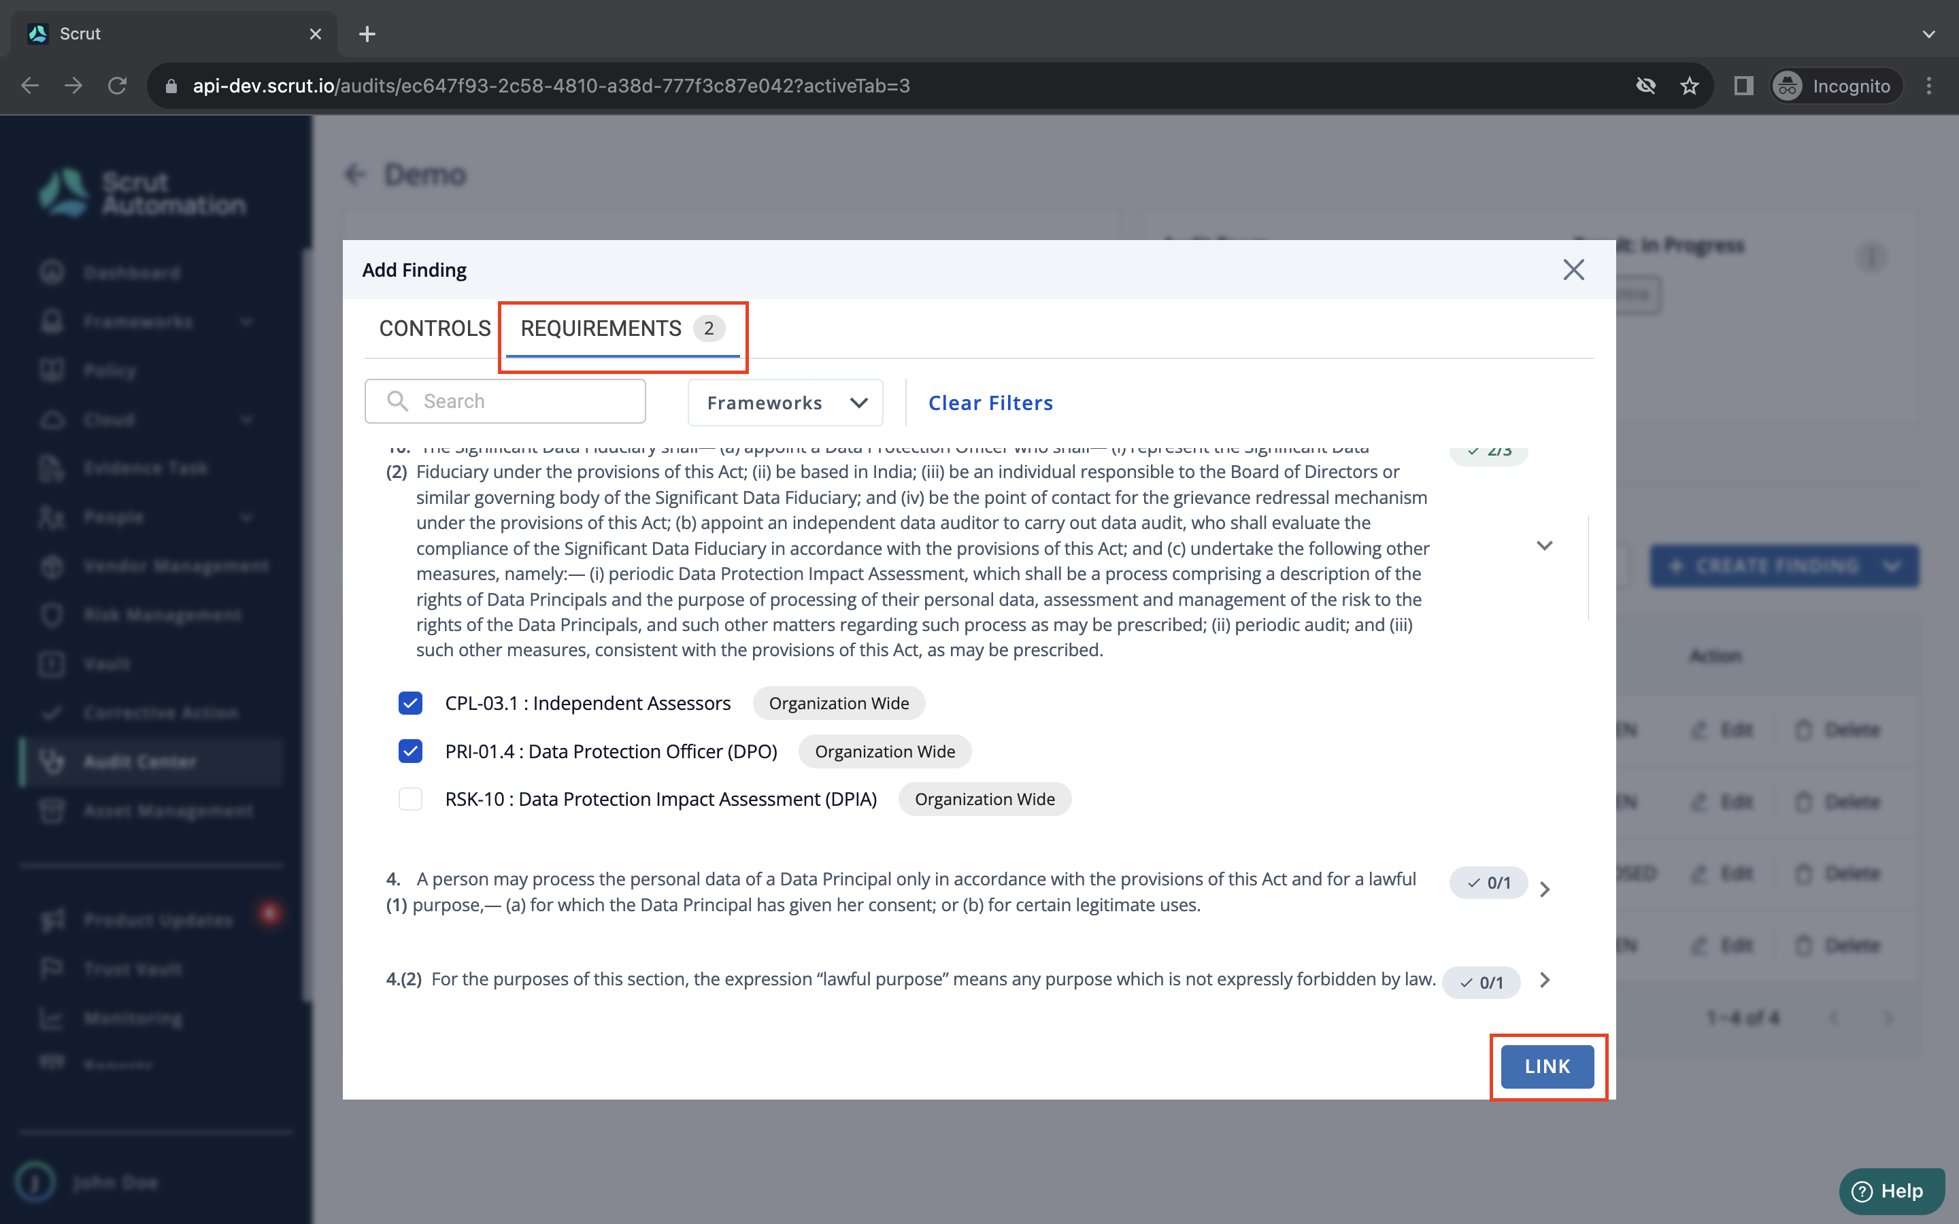Click the LINK button

pos(1547,1066)
